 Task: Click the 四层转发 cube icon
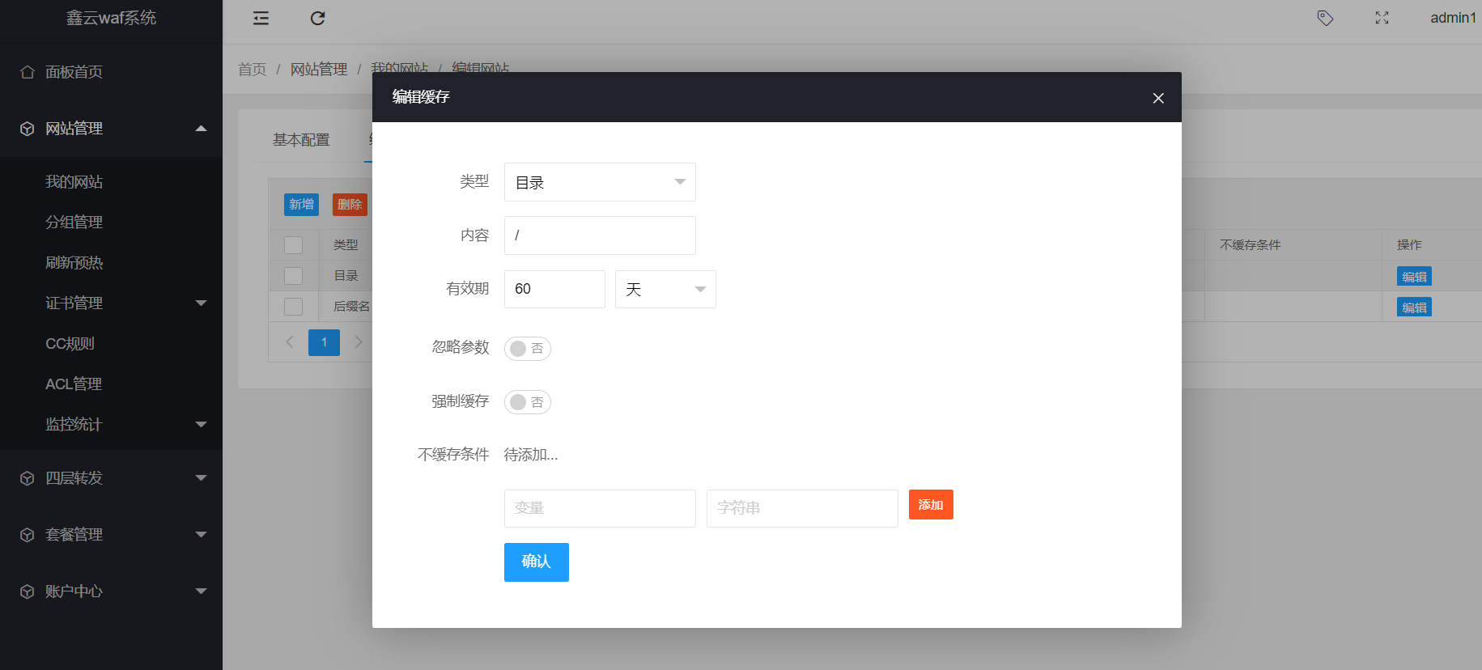point(28,478)
